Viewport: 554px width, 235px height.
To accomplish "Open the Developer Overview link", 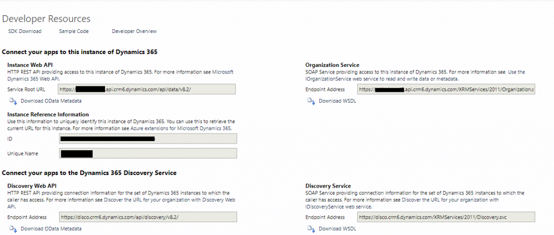I will [x=134, y=31].
